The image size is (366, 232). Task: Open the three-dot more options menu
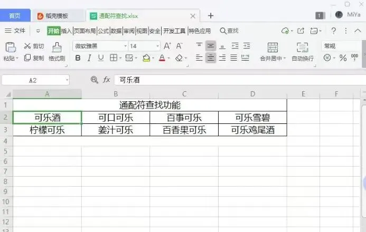click(346, 31)
